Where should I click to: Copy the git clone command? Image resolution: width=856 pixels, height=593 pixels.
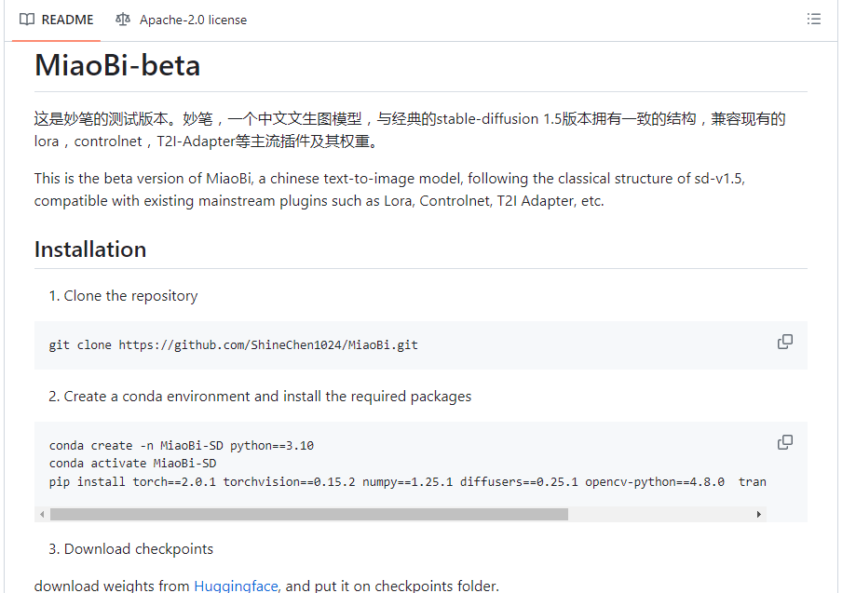point(785,342)
